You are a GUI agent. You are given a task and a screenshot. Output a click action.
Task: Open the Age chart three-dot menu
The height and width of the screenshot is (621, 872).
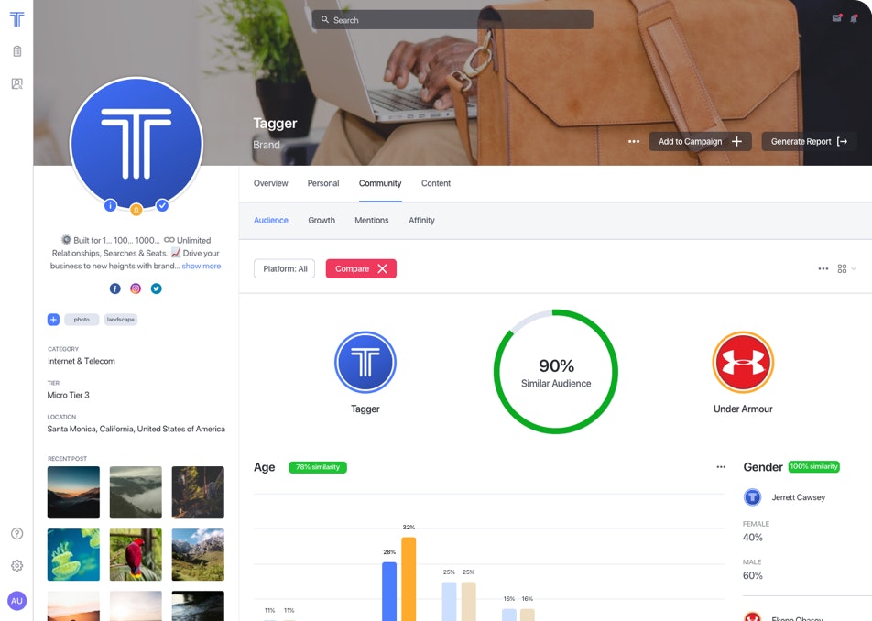721,467
